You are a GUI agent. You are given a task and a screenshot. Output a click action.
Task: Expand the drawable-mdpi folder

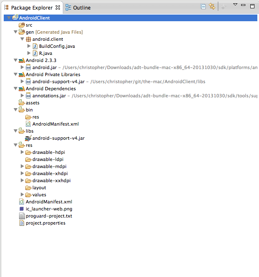[x=22, y=166]
